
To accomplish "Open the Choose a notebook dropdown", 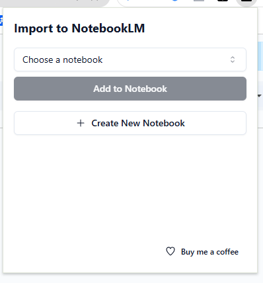I will tap(130, 60).
